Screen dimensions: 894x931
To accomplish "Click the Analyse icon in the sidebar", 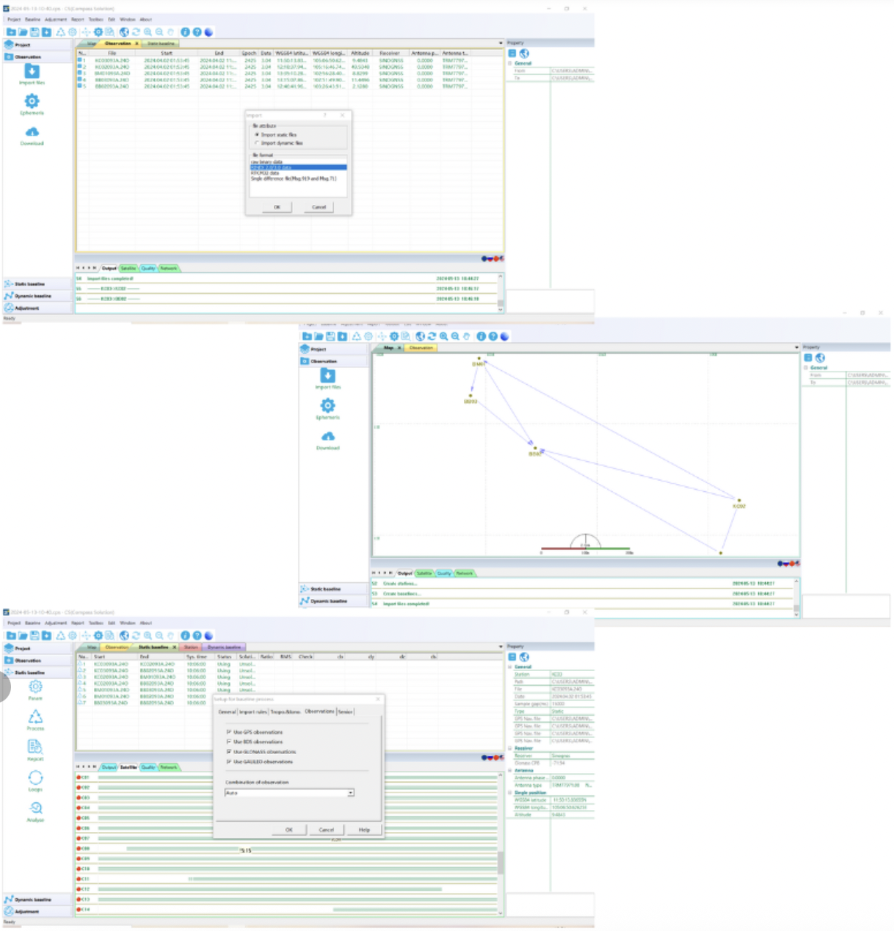I will point(35,808).
